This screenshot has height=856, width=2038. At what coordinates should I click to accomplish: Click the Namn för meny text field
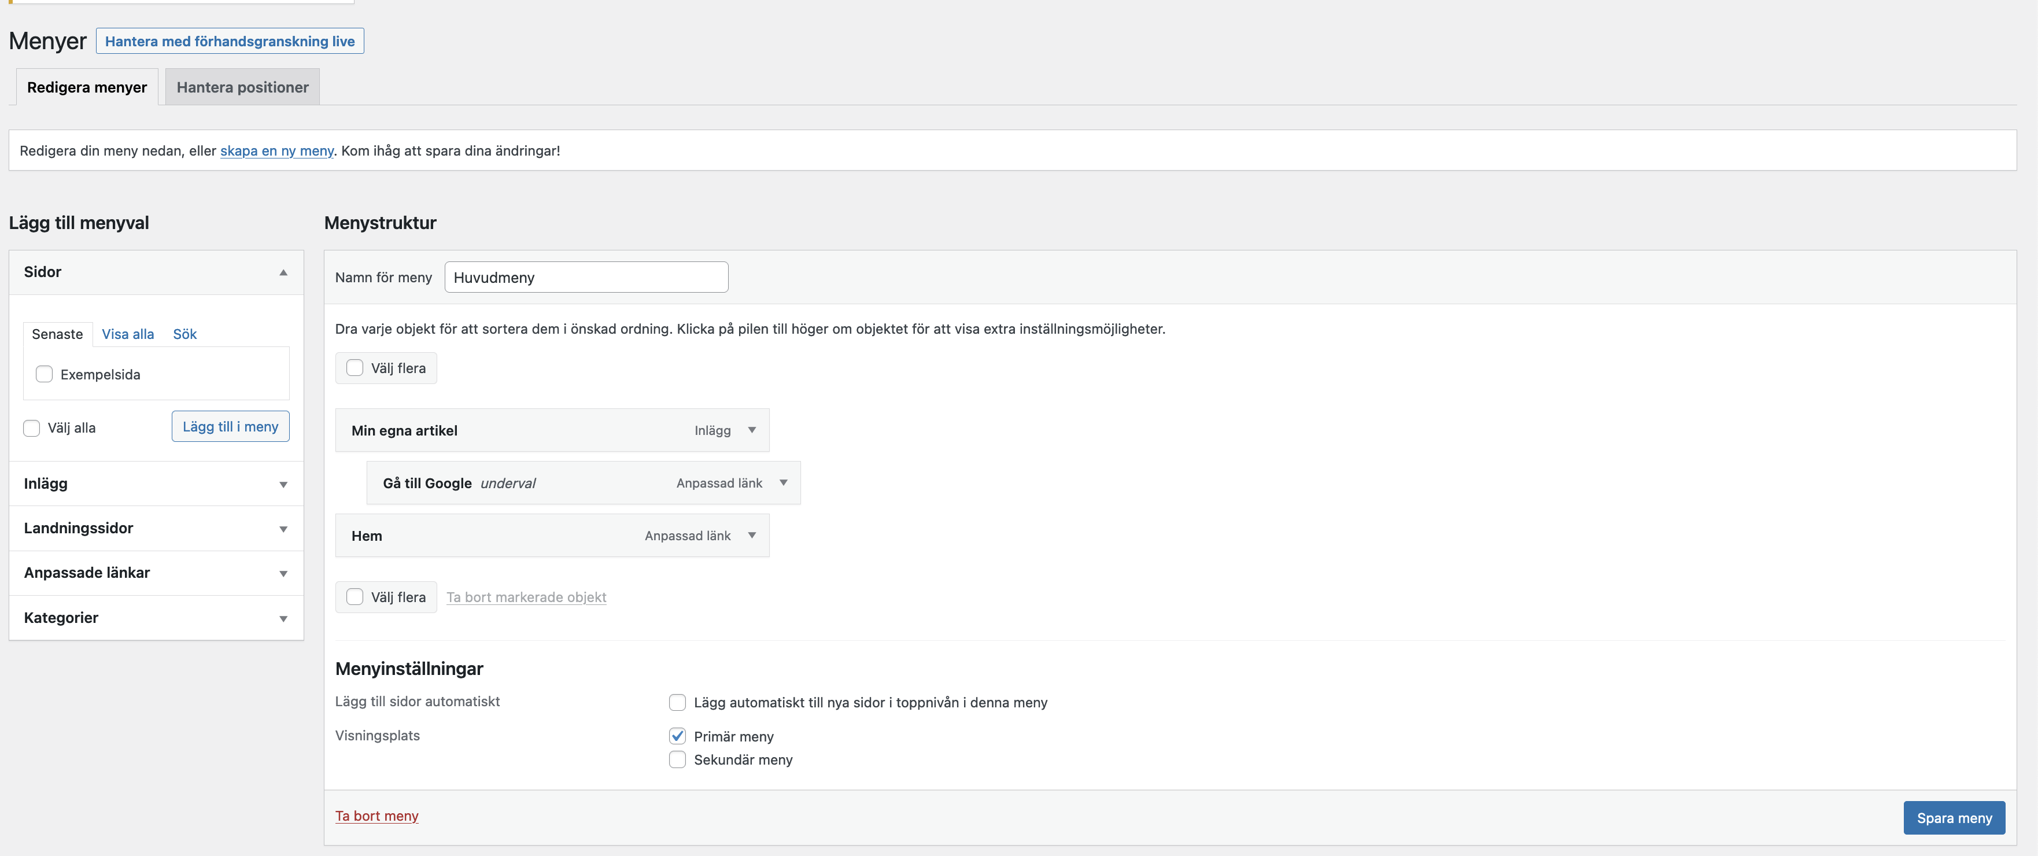[585, 278]
